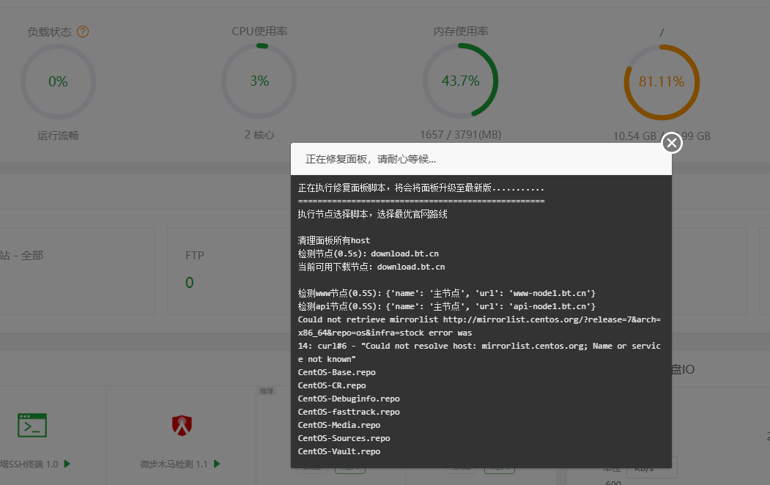Click the disk path / label
The height and width of the screenshot is (485, 770).
pos(662,32)
